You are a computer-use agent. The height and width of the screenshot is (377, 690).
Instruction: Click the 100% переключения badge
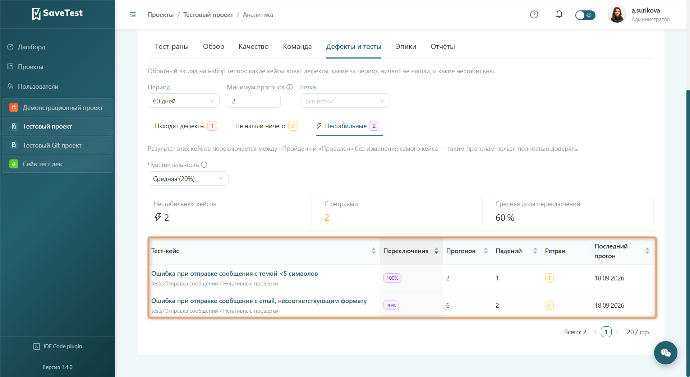[392, 278]
